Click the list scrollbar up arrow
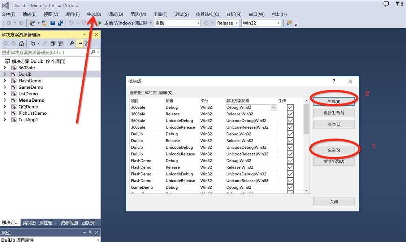Screen dimensions: 406x242 [x=306, y=101]
